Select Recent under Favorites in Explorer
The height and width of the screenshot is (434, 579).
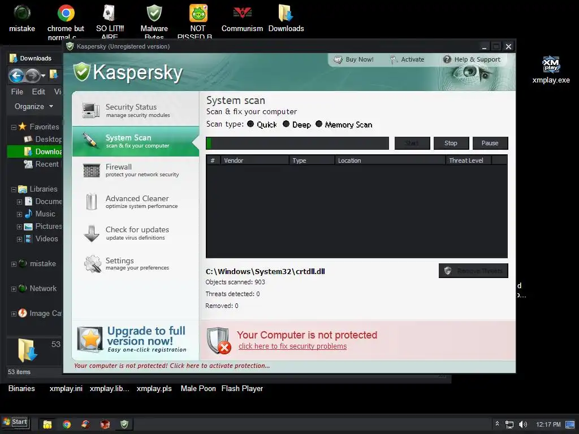click(42, 164)
